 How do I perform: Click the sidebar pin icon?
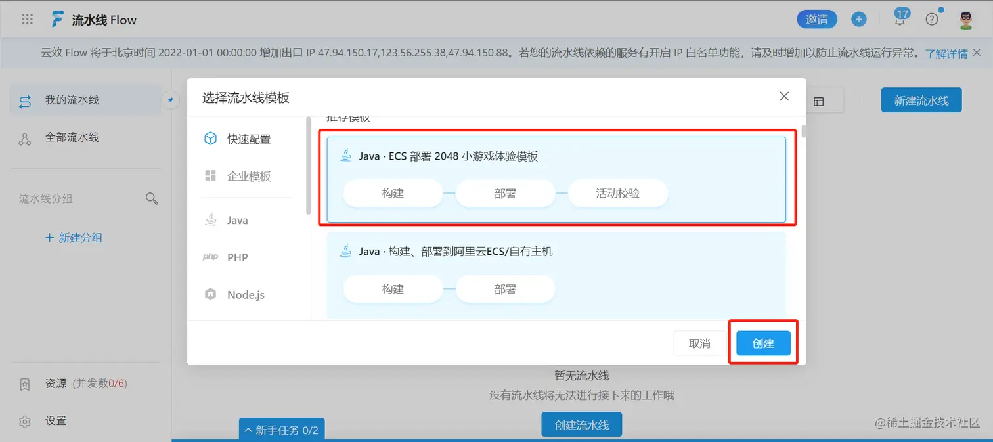click(x=170, y=100)
